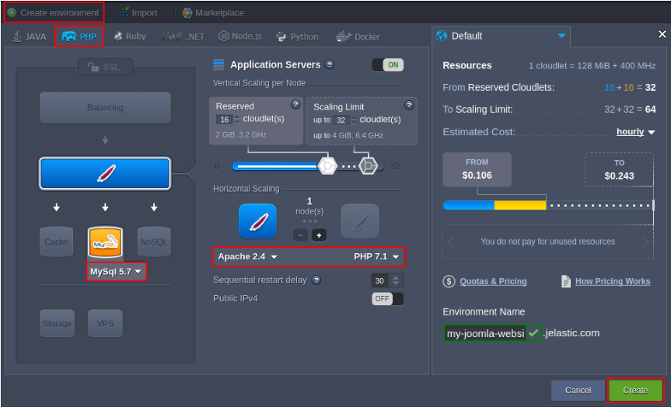The height and width of the screenshot is (407, 671).
Task: Click the Environment Name input field
Action: (484, 333)
